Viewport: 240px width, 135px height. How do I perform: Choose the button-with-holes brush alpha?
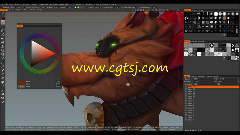point(211,22)
